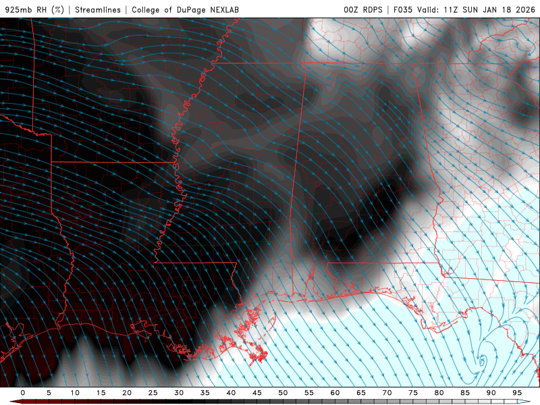Screen dimensions: 540x405
Task: Click the "0" tick label on color scale
Action: 23,393
